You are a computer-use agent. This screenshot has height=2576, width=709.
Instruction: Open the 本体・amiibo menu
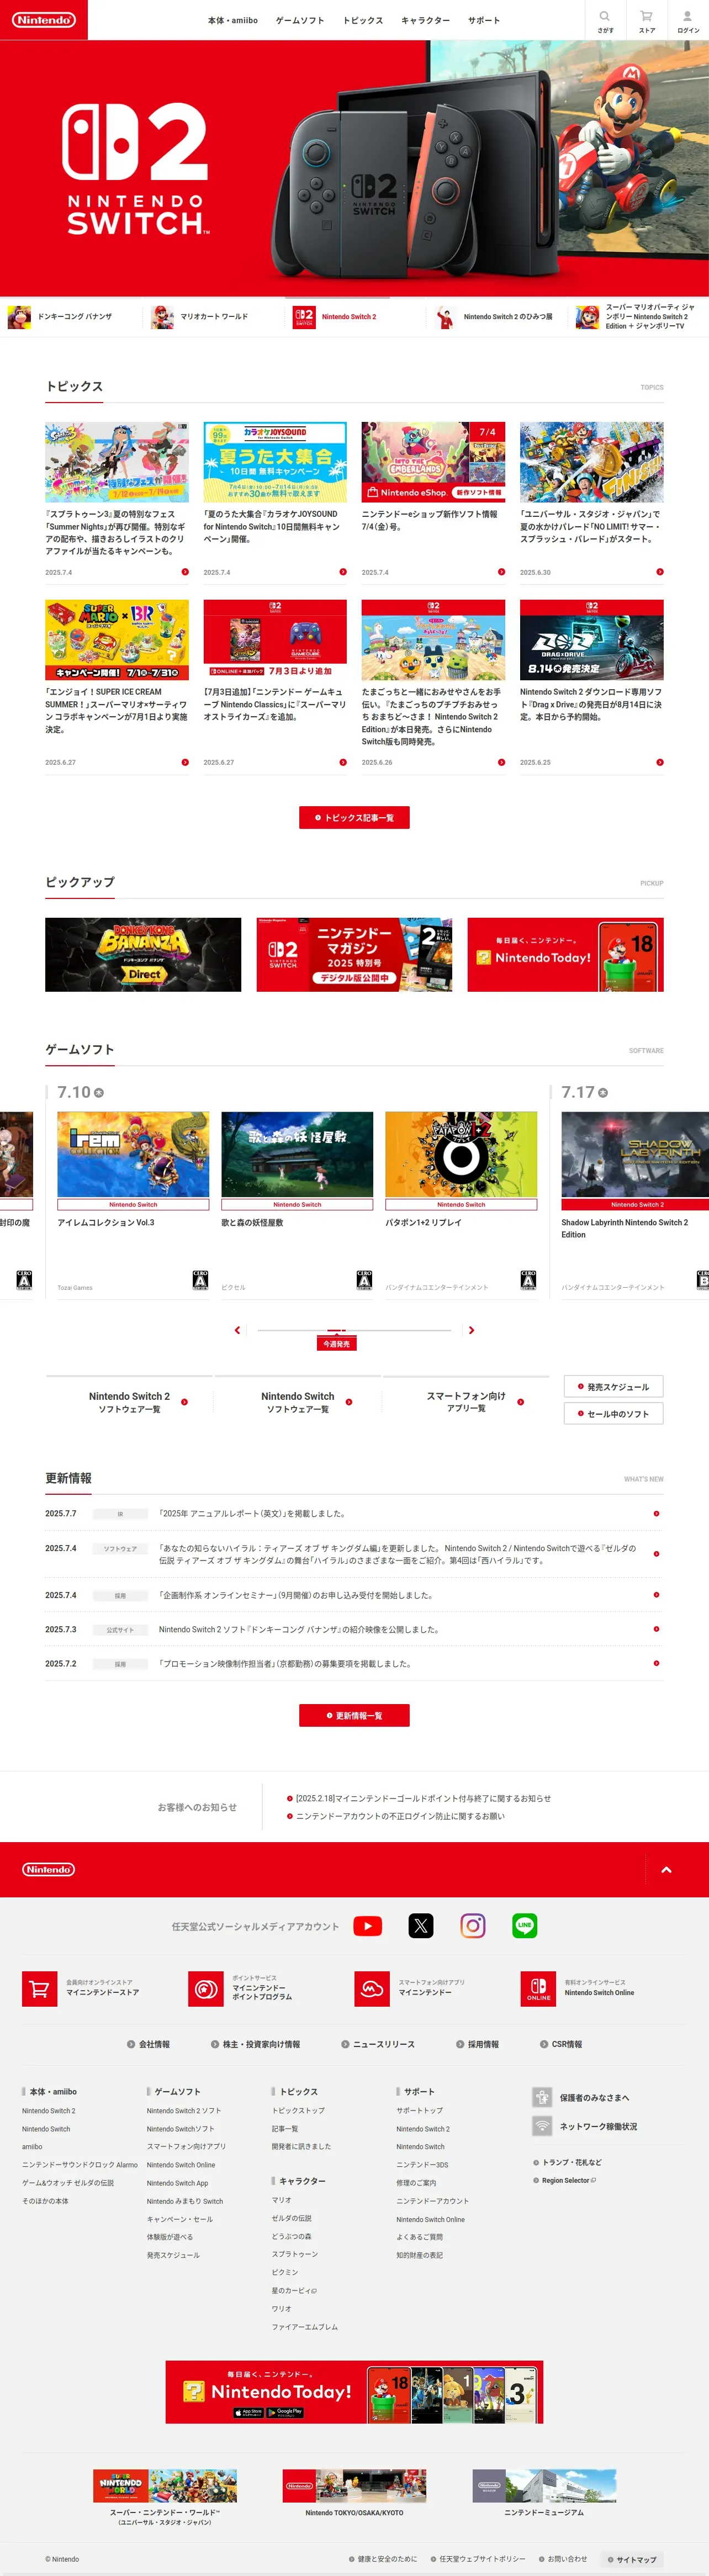(233, 20)
